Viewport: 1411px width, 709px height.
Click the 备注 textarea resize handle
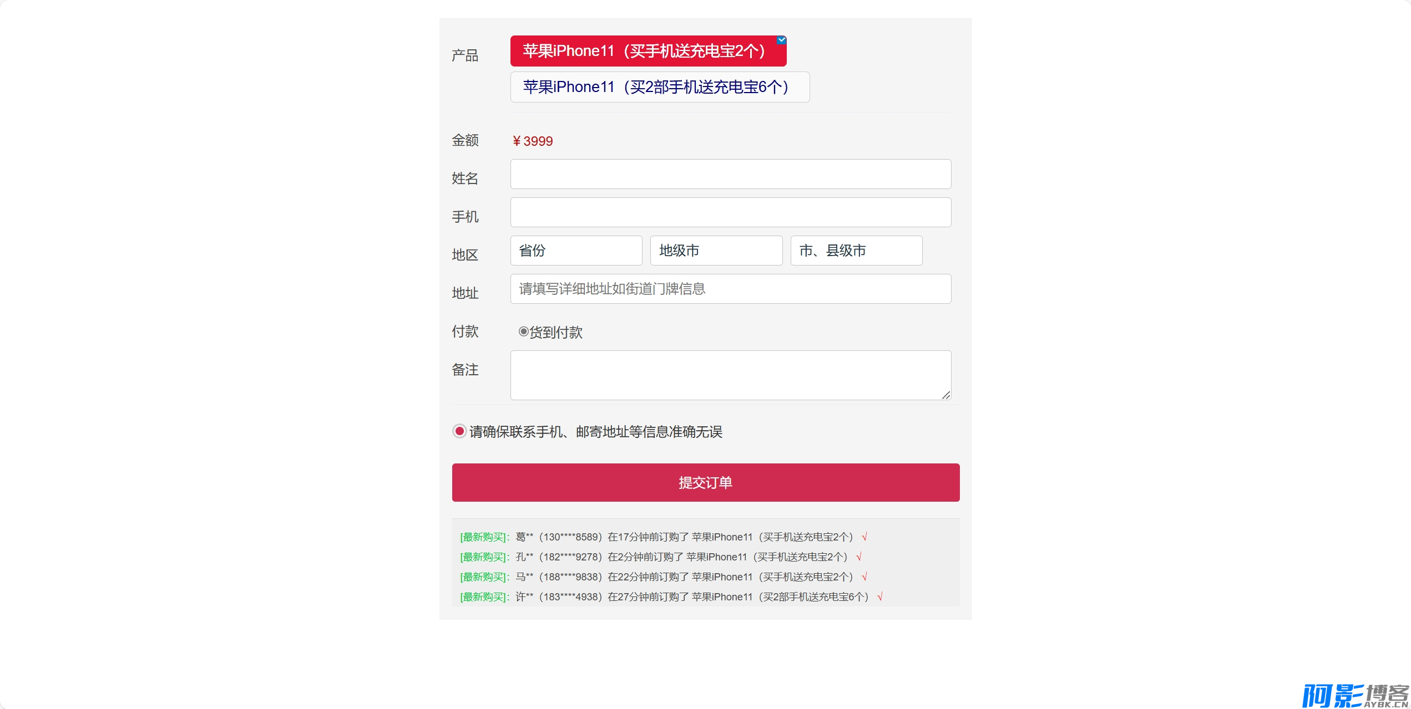coord(946,395)
